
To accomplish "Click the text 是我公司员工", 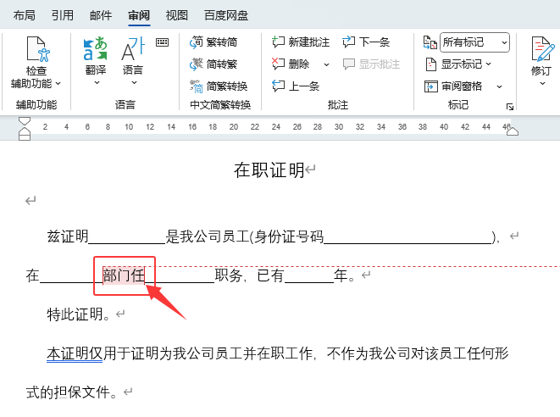I will pos(207,236).
